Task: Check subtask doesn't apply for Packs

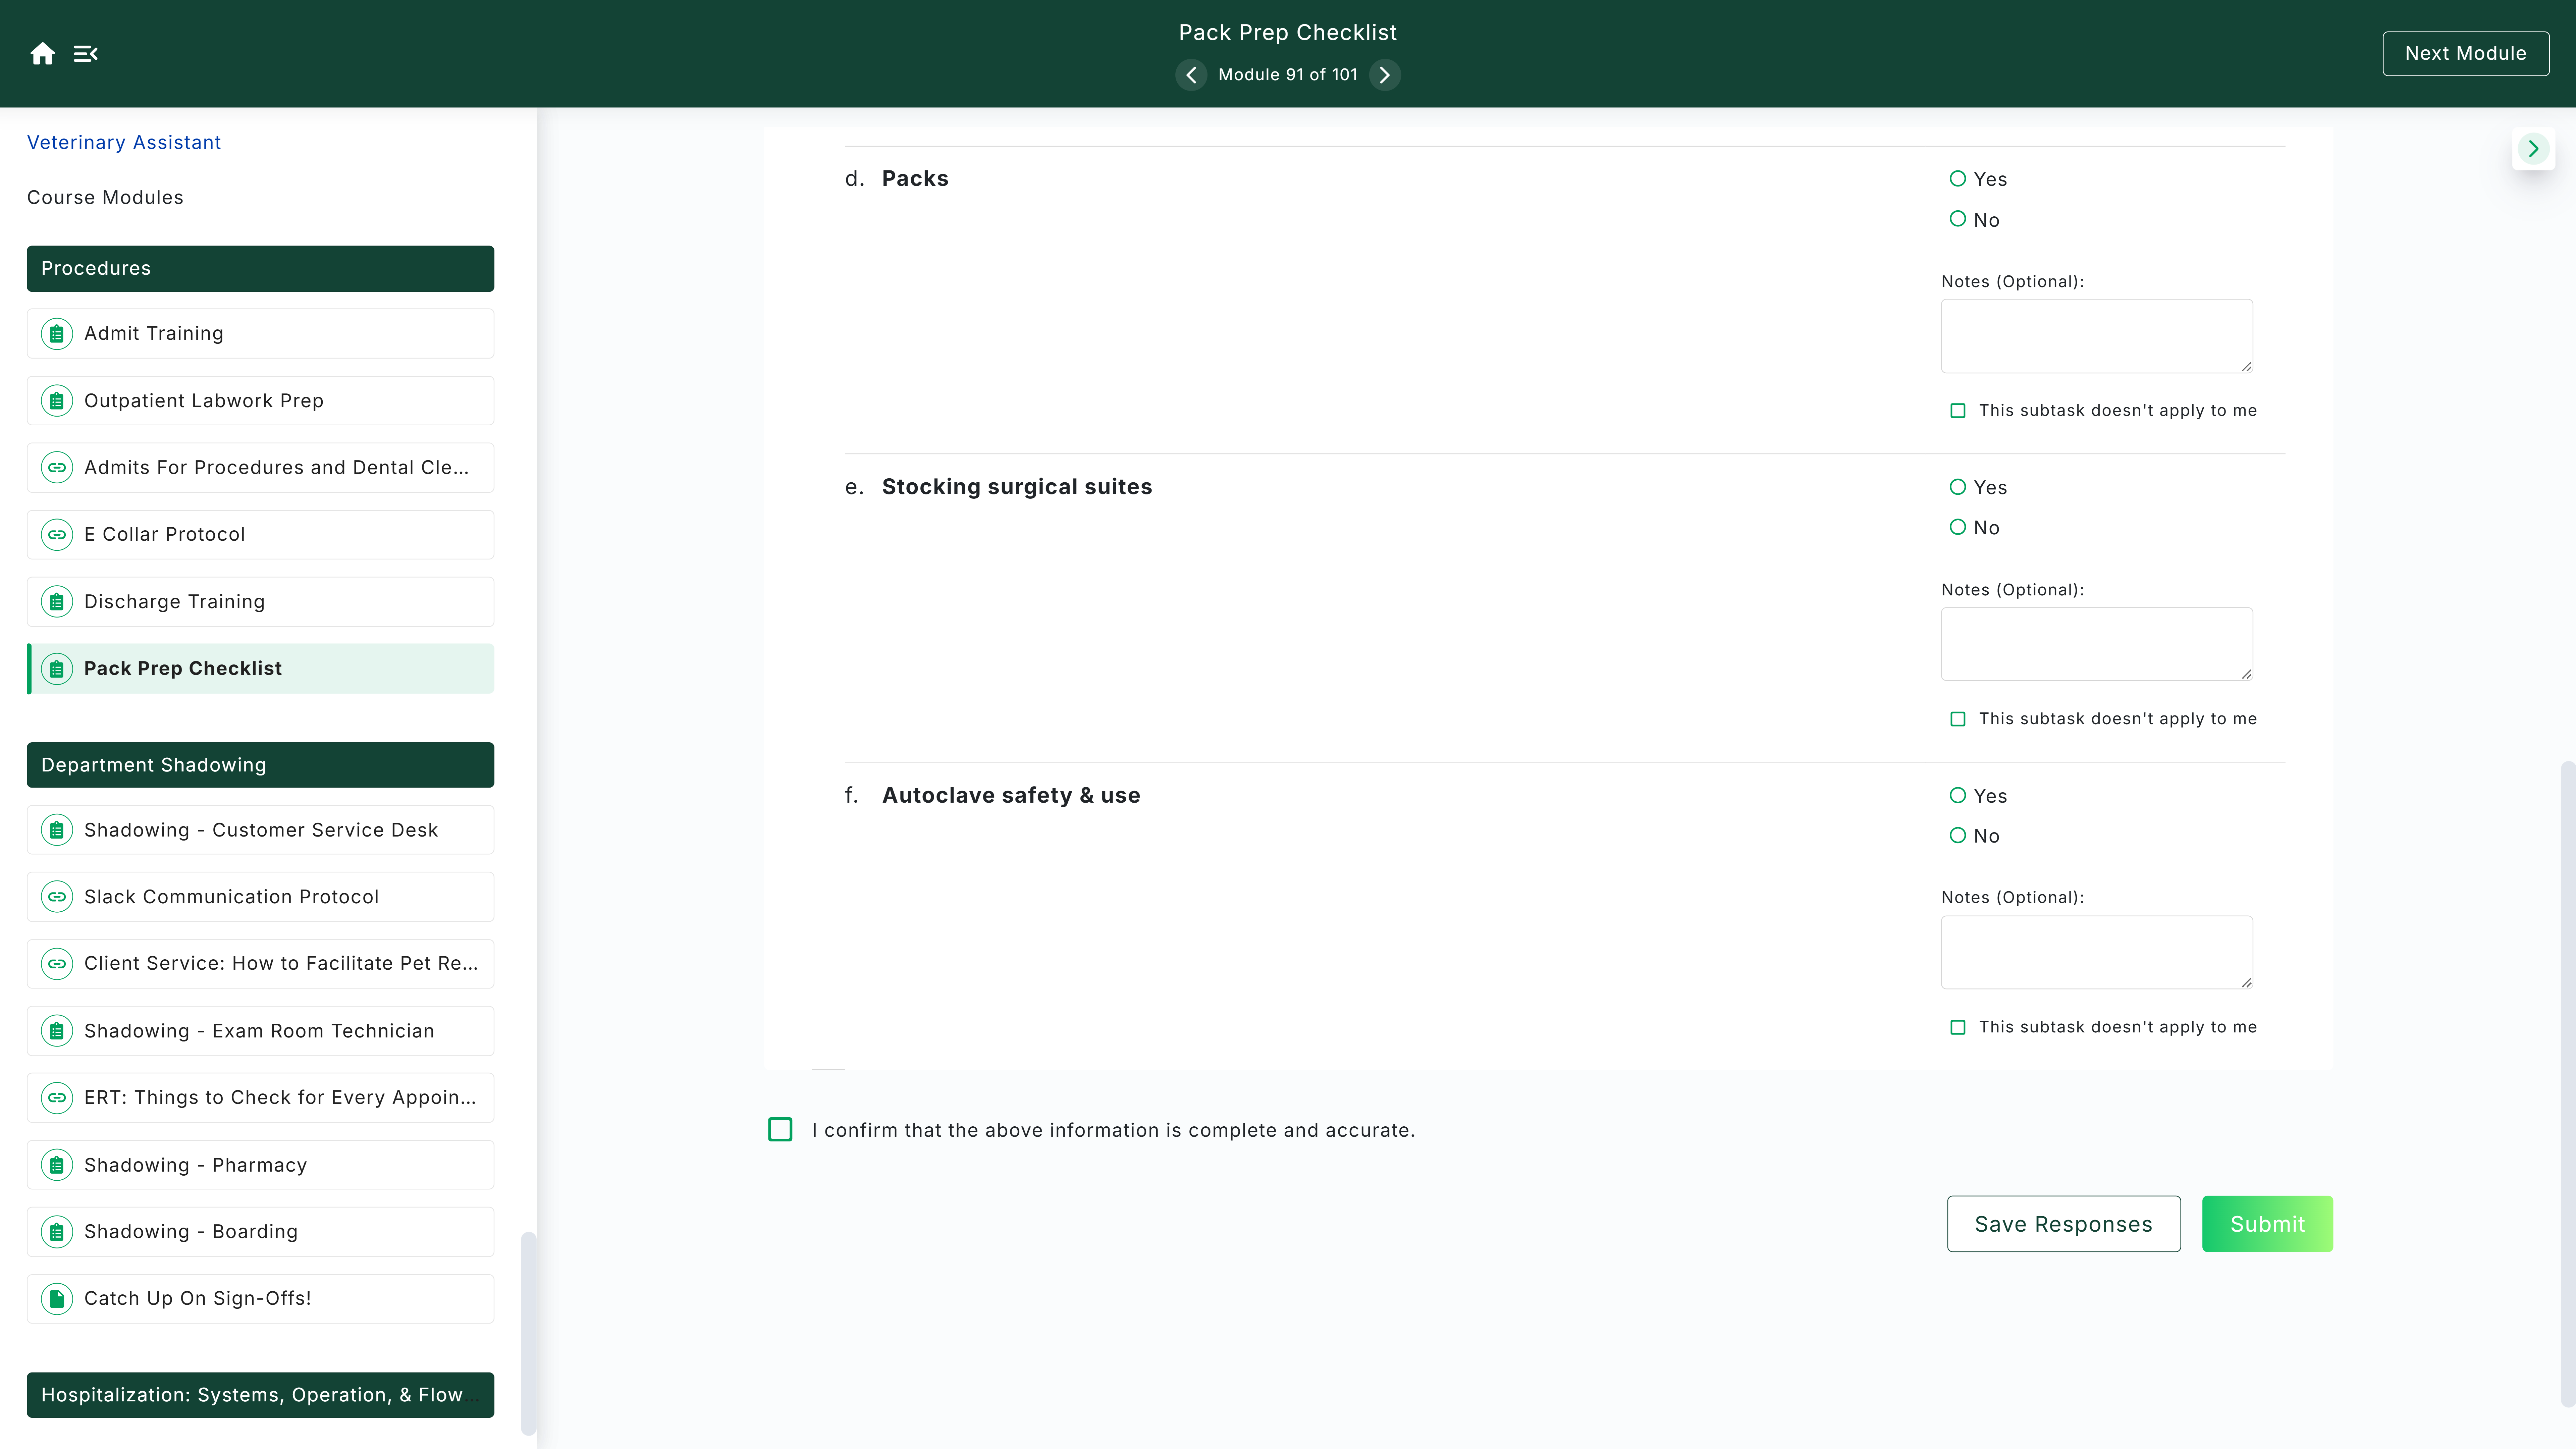Action: [1958, 411]
